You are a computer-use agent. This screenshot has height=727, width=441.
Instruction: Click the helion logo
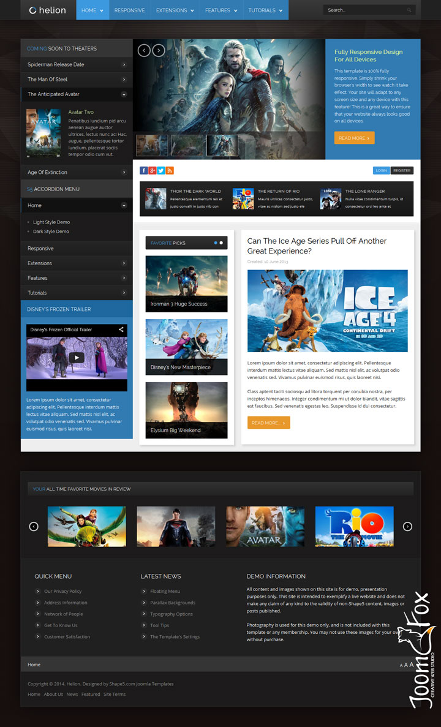(48, 10)
